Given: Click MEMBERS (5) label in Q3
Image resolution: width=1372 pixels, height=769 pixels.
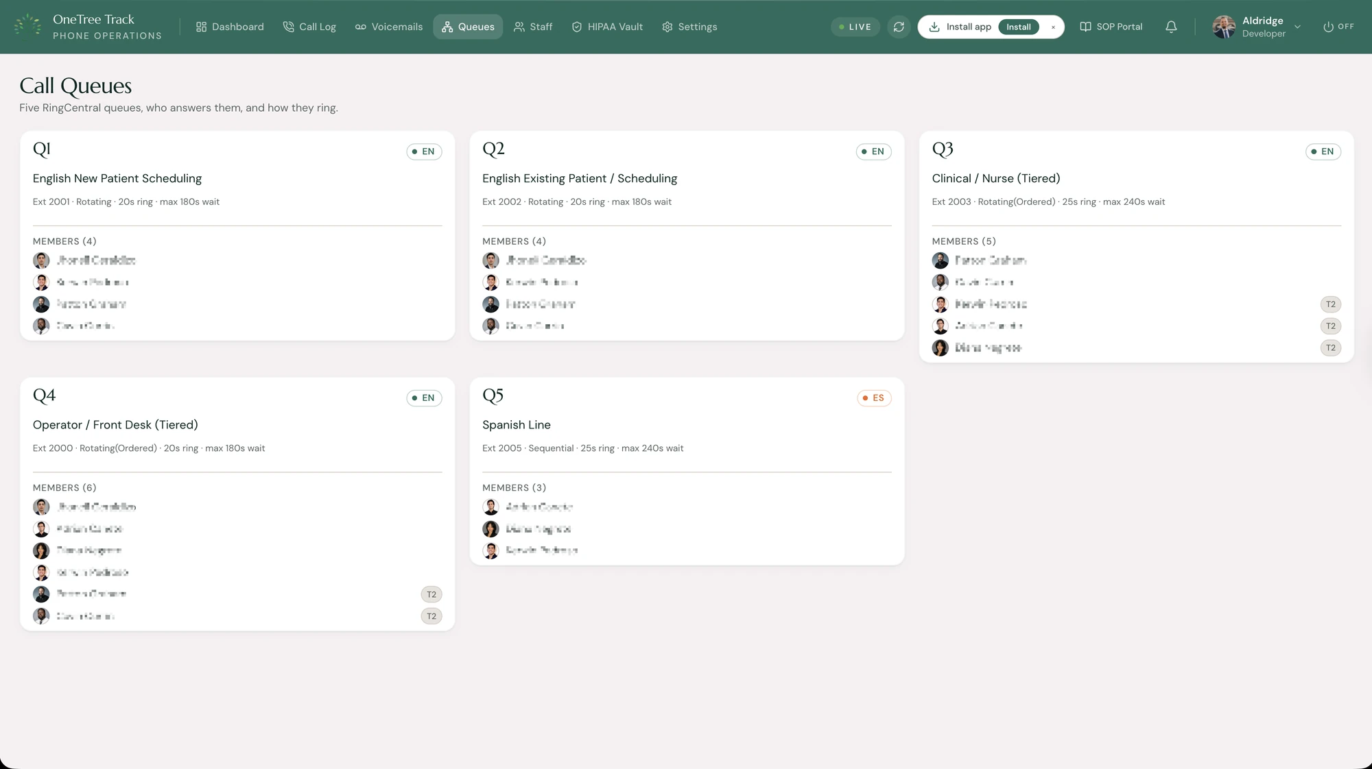Looking at the screenshot, I should click(964, 241).
